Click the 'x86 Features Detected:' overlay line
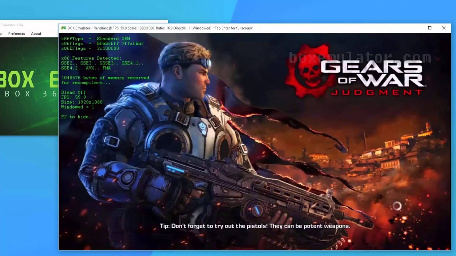The width and height of the screenshot is (456, 256). pyautogui.click(x=91, y=58)
